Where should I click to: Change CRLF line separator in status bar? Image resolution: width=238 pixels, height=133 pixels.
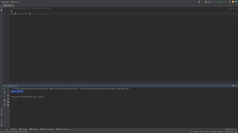pyautogui.click(x=202, y=132)
